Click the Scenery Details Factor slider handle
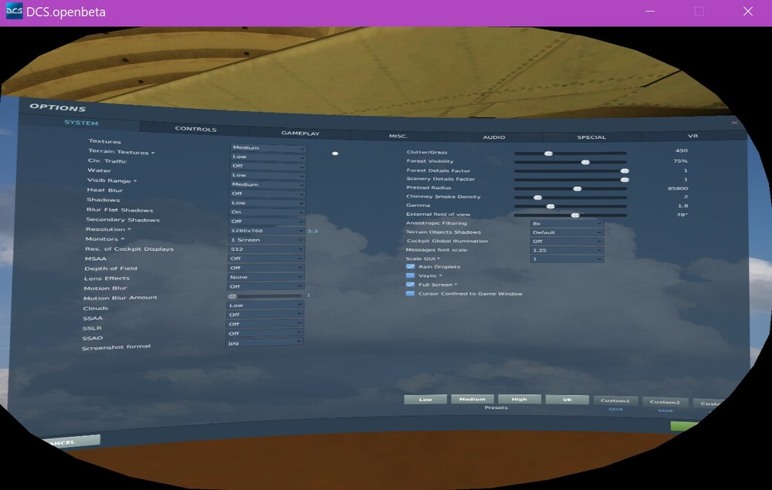The height and width of the screenshot is (490, 772). click(x=625, y=180)
